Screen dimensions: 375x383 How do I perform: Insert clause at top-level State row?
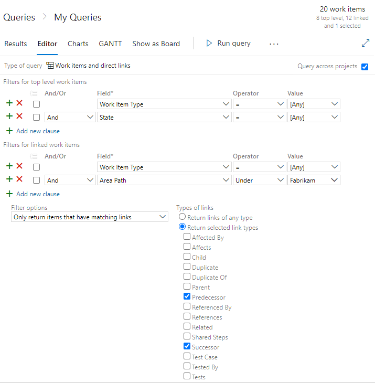pyautogui.click(x=9, y=116)
